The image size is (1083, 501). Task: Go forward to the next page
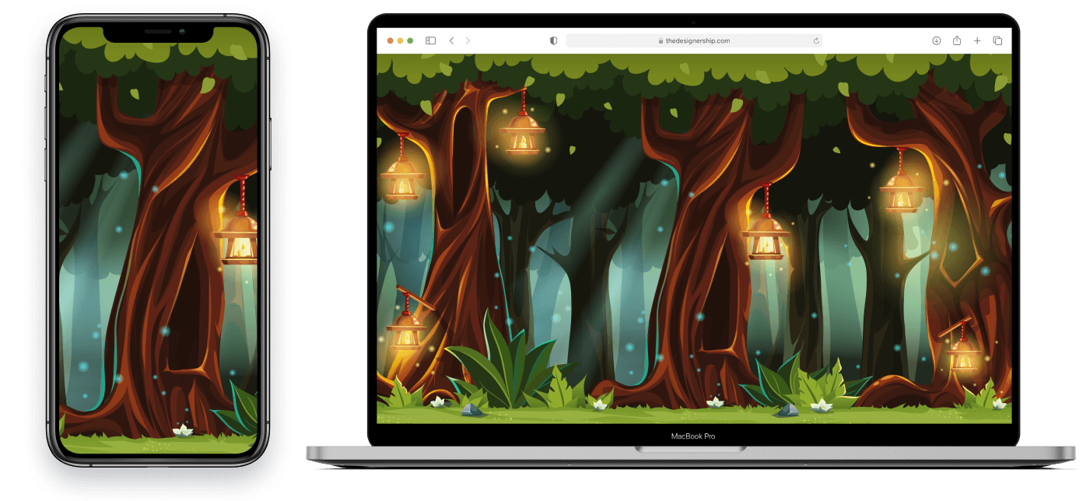468,40
